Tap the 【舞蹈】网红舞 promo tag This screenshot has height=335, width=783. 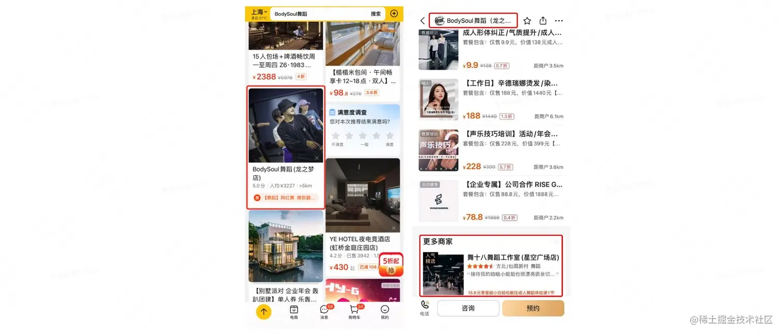coord(285,197)
